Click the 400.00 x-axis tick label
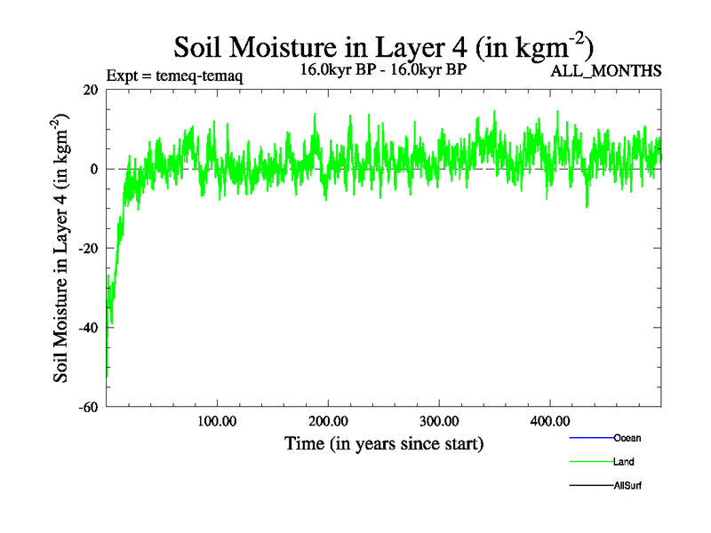 click(x=549, y=420)
